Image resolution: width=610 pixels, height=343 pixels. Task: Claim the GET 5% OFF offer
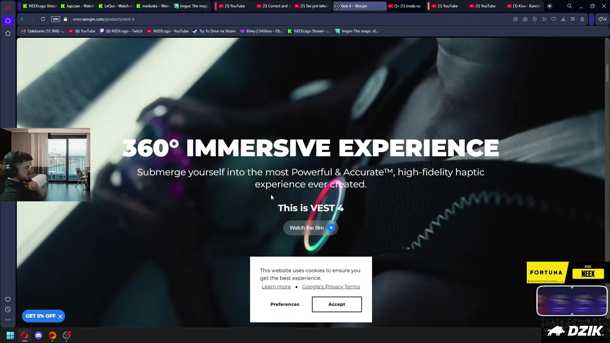pyautogui.click(x=40, y=316)
